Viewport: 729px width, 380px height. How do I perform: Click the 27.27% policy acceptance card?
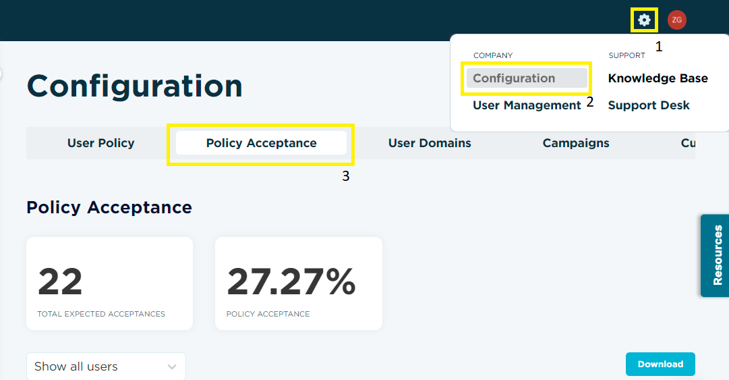[x=299, y=283]
